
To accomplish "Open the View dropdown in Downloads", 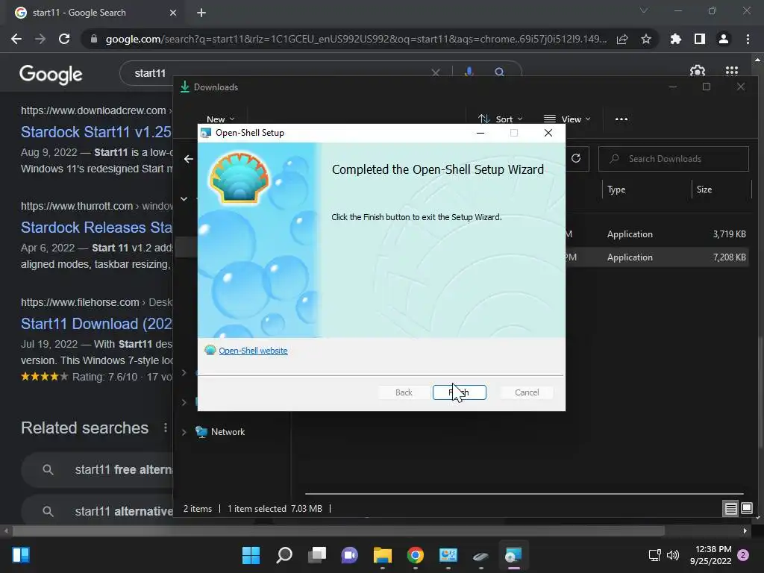I will coord(567,119).
